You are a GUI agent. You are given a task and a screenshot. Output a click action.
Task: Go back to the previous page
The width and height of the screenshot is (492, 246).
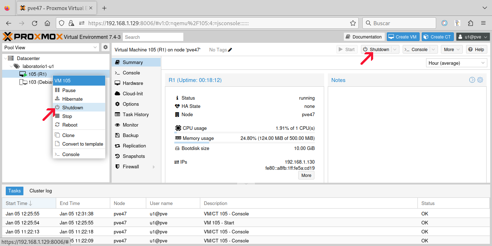pos(9,23)
